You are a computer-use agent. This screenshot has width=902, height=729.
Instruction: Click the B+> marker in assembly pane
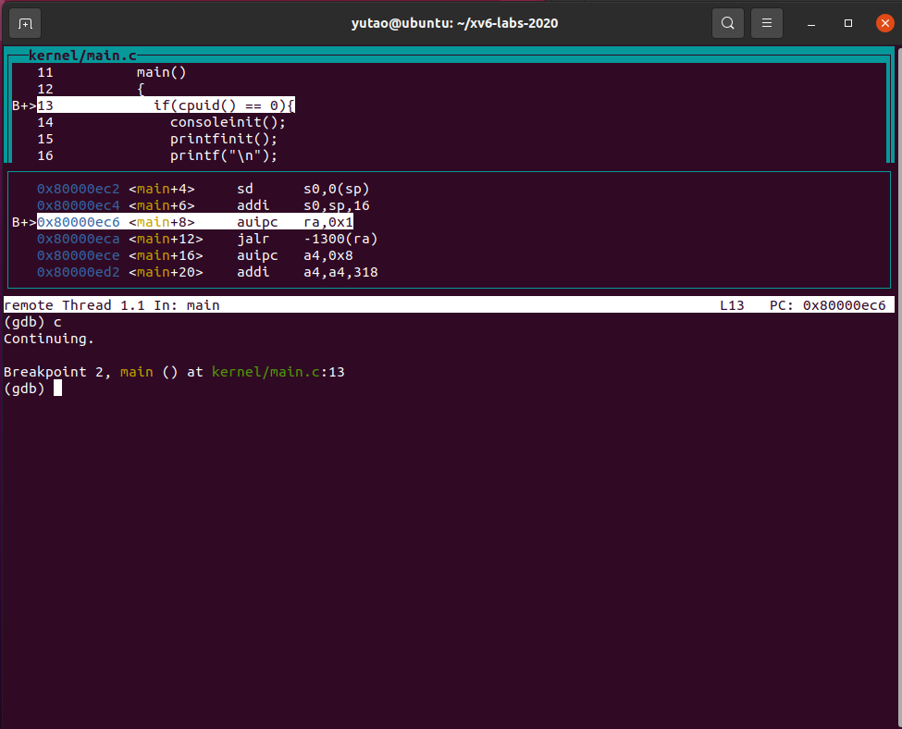[x=23, y=222]
